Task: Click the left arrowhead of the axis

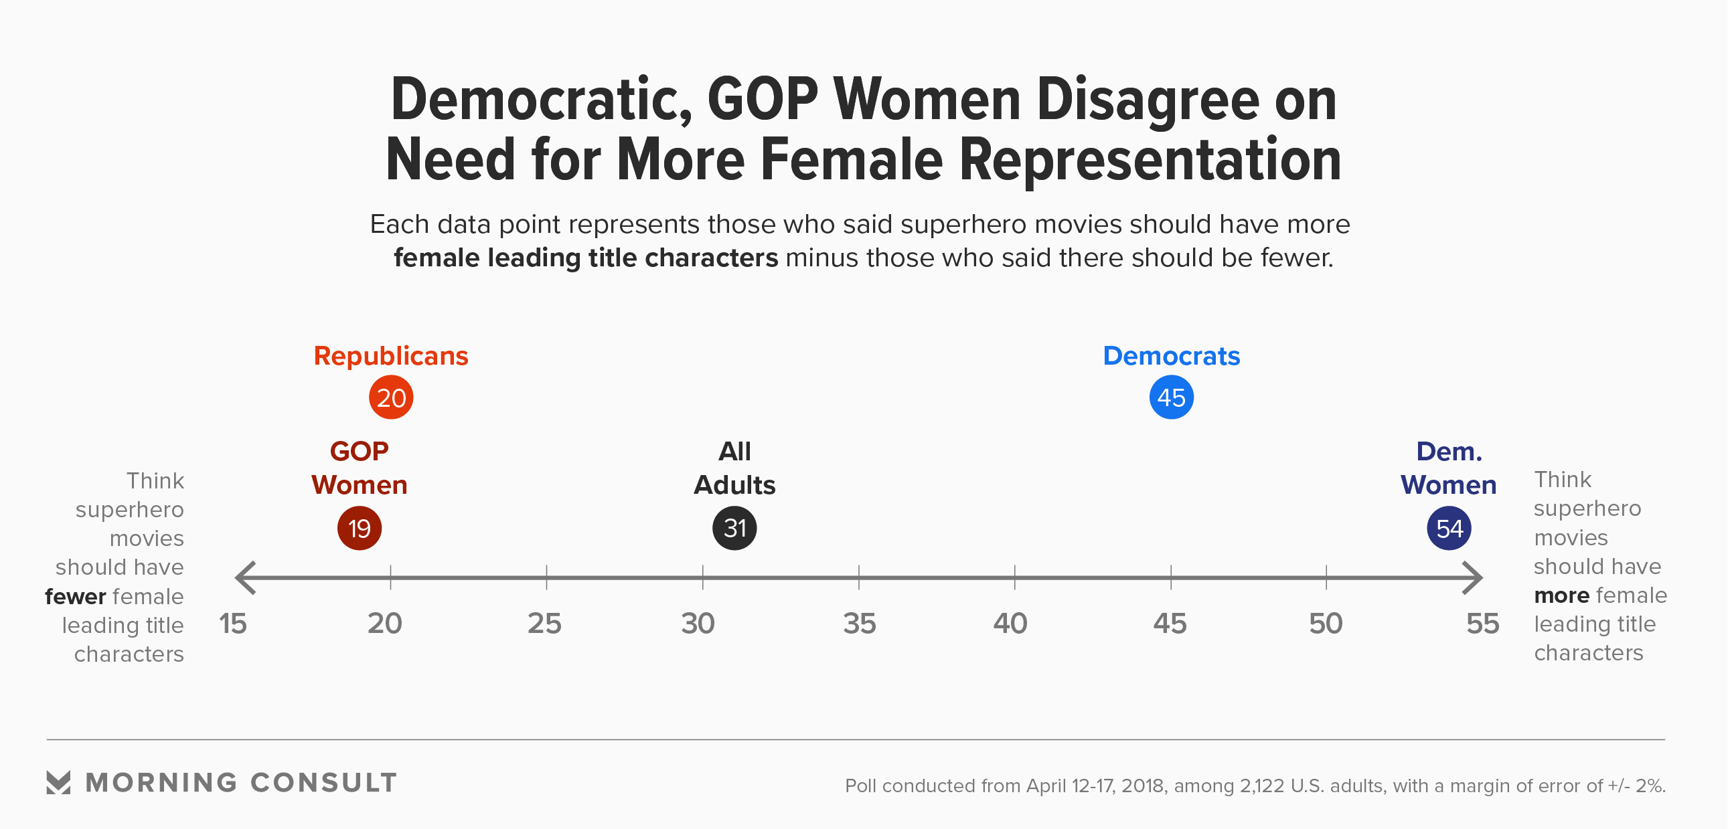Action: tap(246, 577)
